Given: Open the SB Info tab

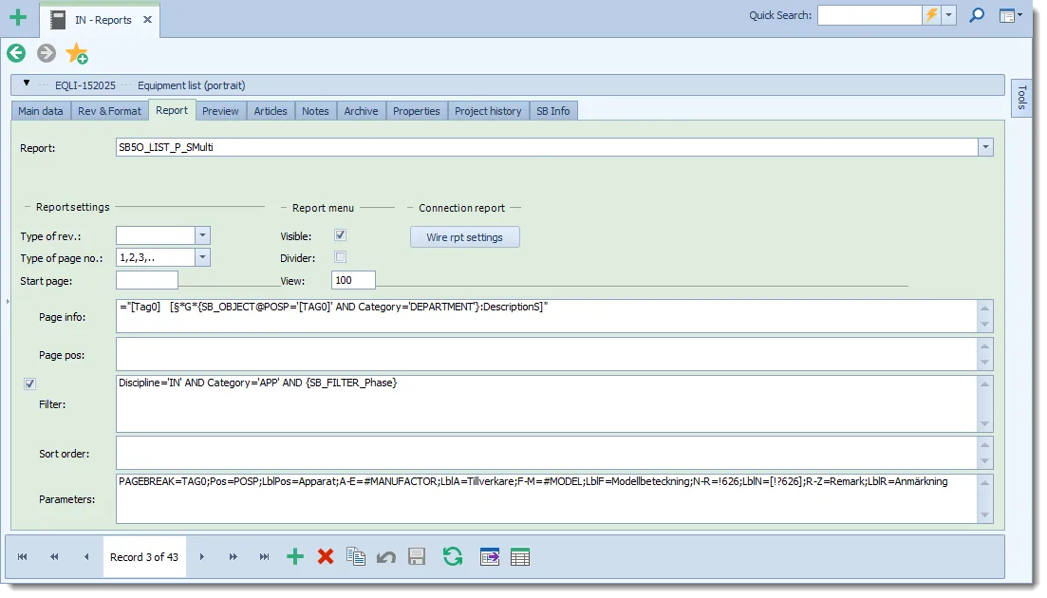Looking at the screenshot, I should [x=552, y=111].
